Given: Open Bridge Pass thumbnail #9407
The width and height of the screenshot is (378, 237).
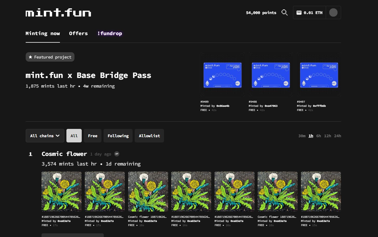Looking at the screenshot, I should click(x=319, y=75).
